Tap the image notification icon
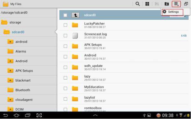191x119 pixels. 149,115
